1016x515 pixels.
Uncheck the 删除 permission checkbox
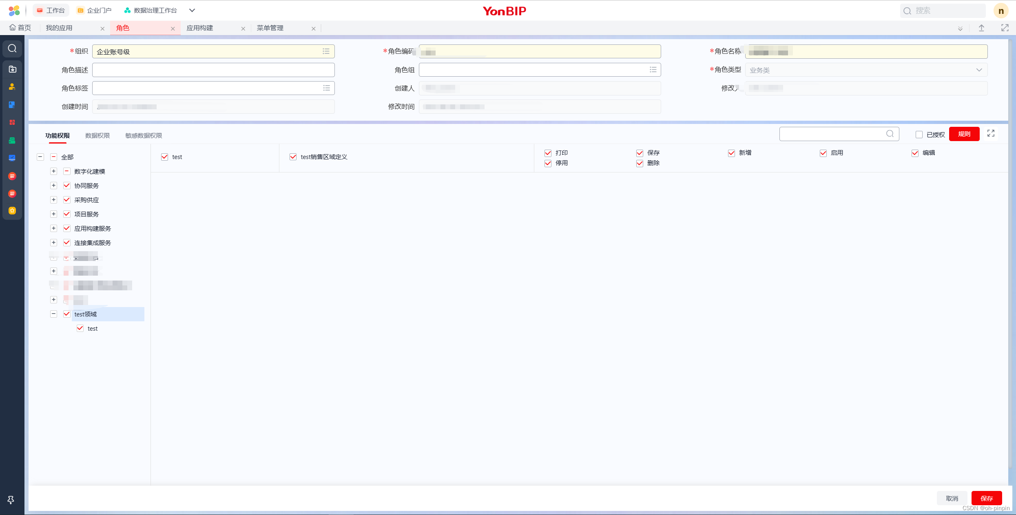tap(640, 164)
